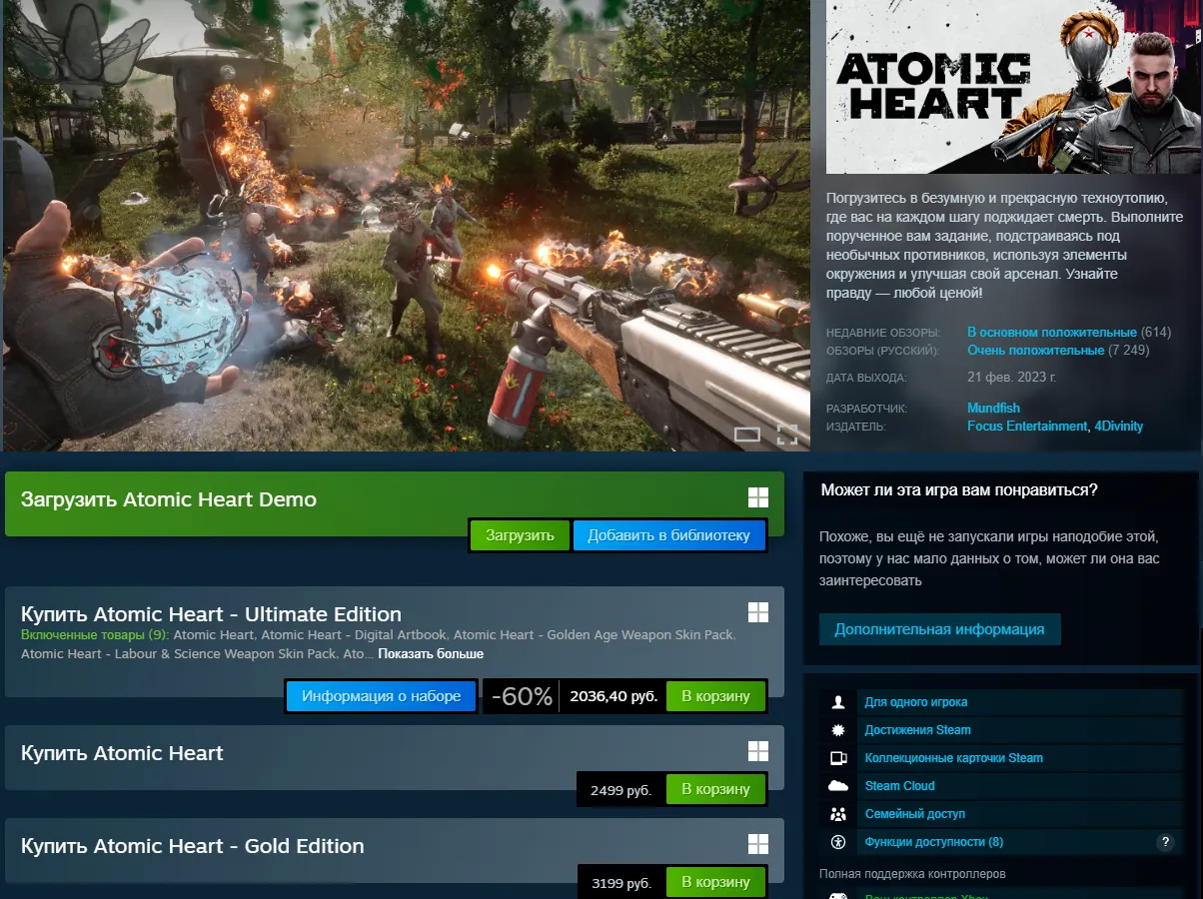Click Дополнительная информация button
Viewport: 1203px width, 899px height.
pyautogui.click(x=939, y=629)
